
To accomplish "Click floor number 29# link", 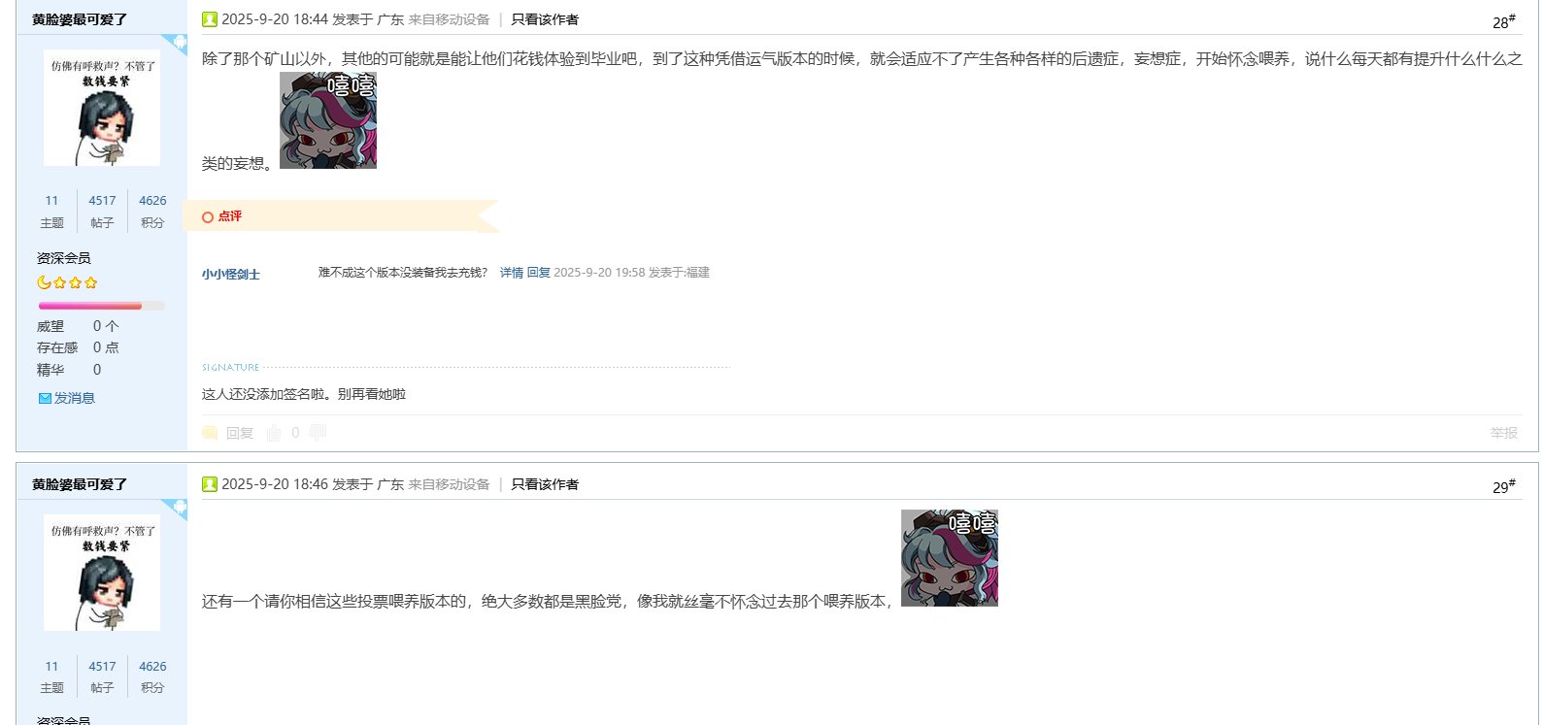I will point(1504,486).
